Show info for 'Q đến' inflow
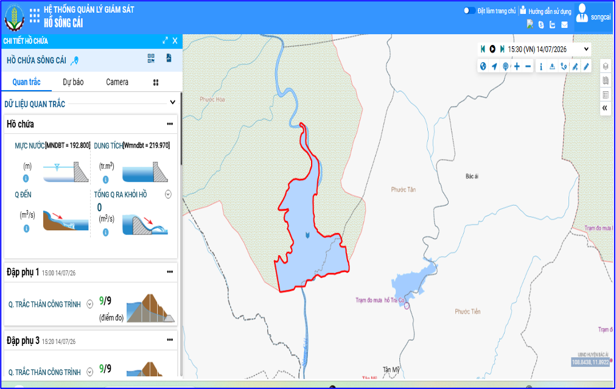The width and height of the screenshot is (616, 389). 26,228
